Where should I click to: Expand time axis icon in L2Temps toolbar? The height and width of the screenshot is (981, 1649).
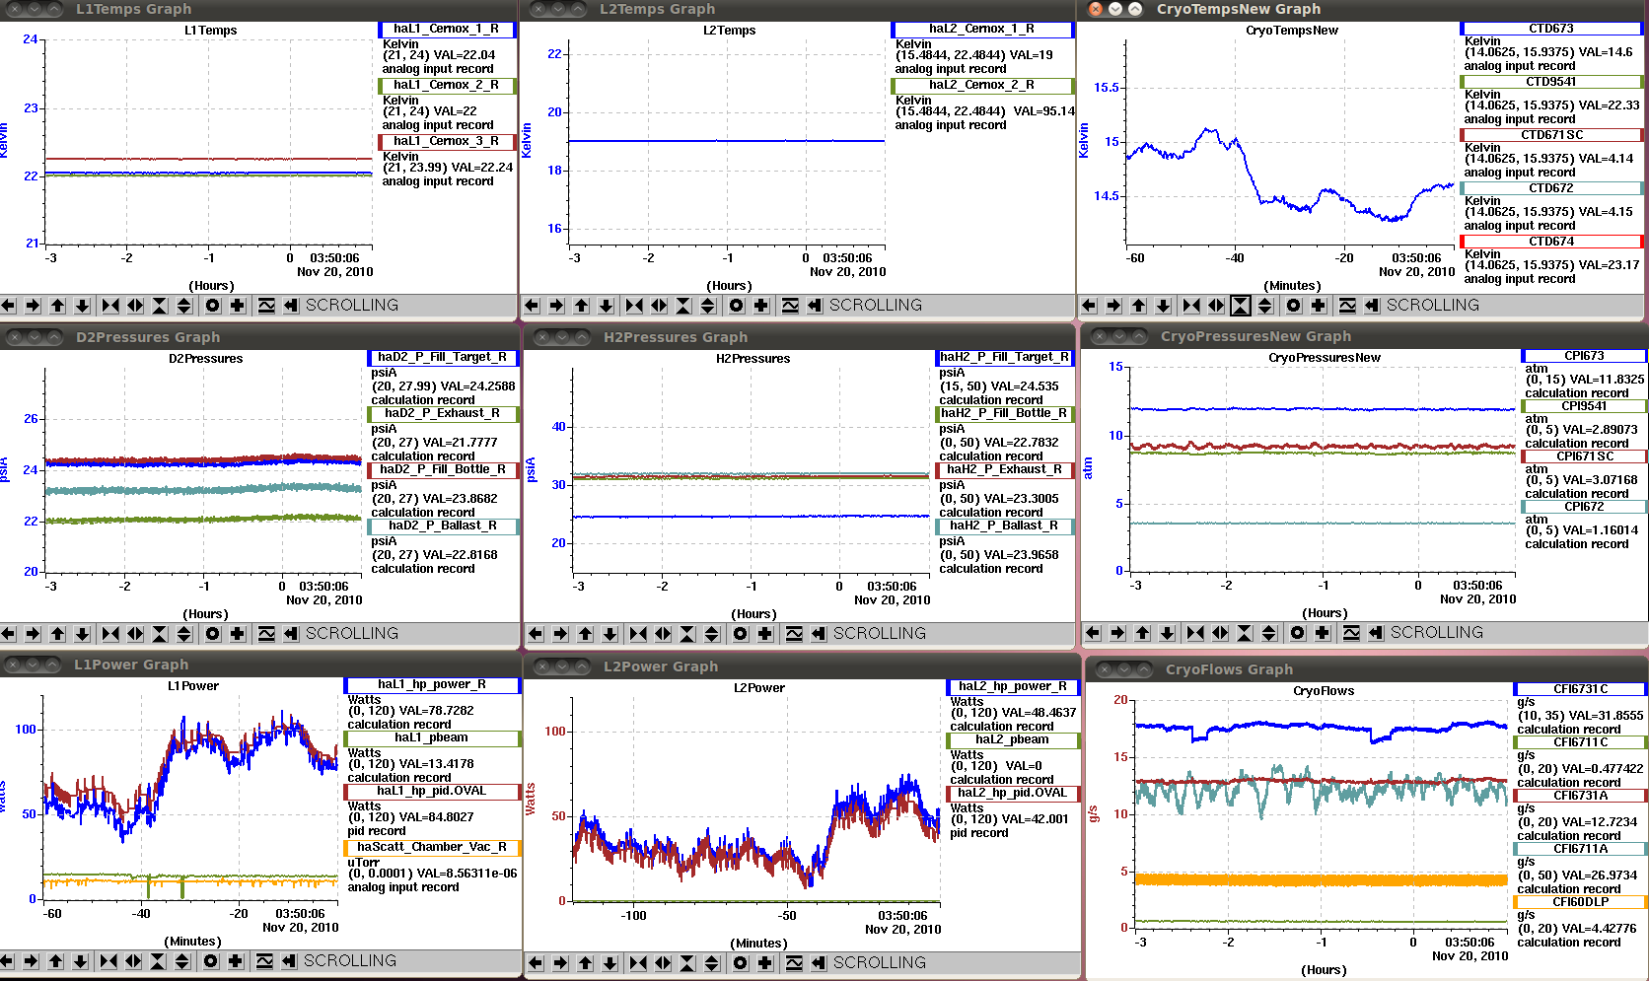[659, 306]
